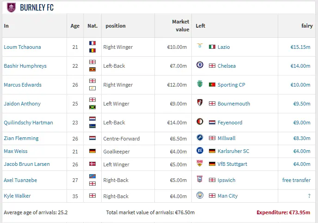Viewport: 318px width, 223px height.
Task: Click the Man City crest icon
Action: coord(200,195)
